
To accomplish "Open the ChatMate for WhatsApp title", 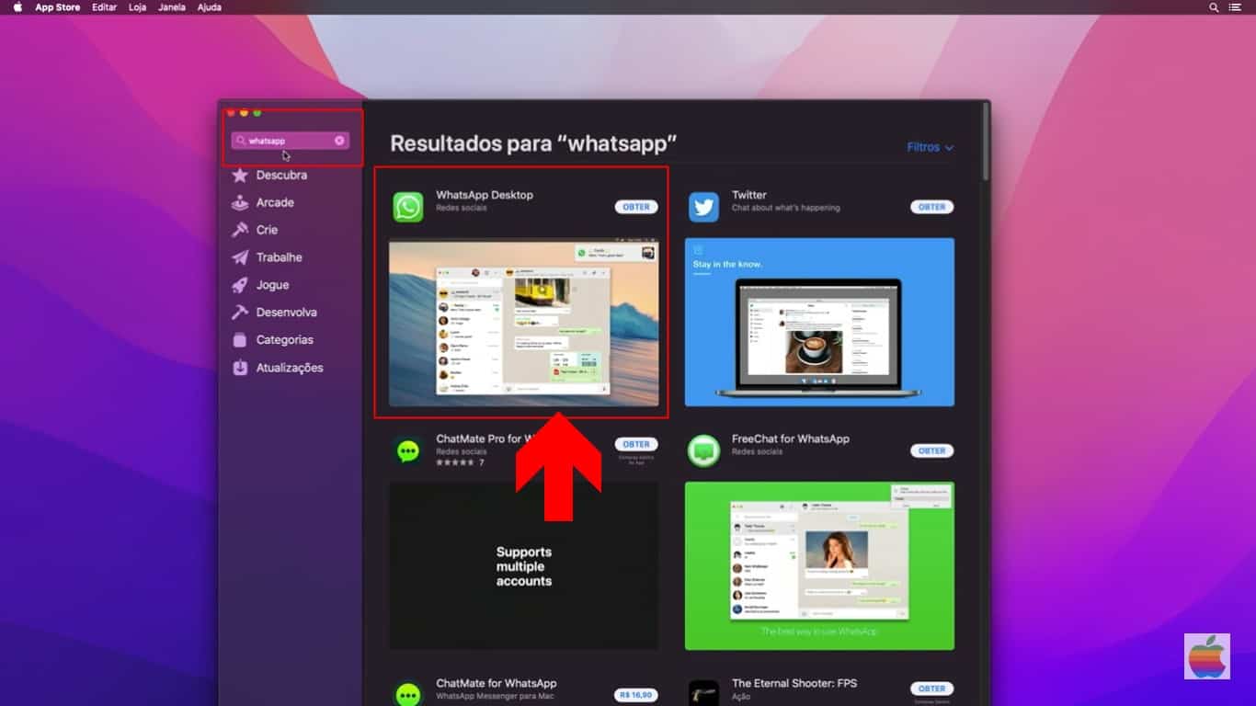I will pos(497,683).
